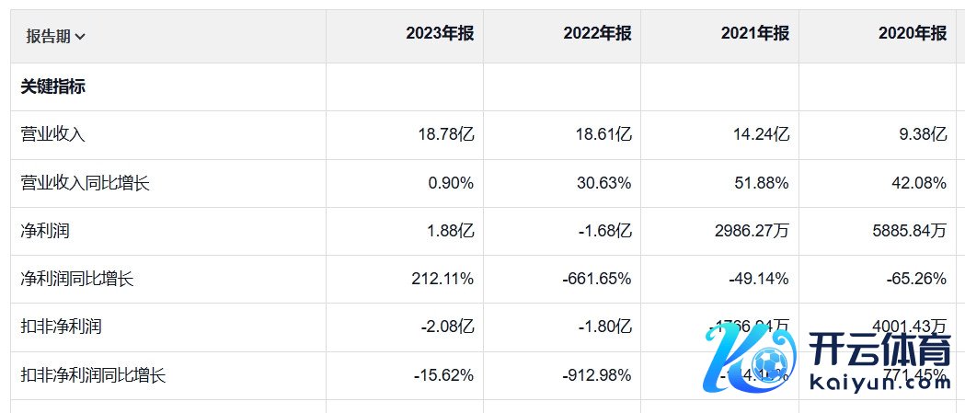Click the 扣非净利润同比增长 row label
The height and width of the screenshot is (413, 965).
93,375
